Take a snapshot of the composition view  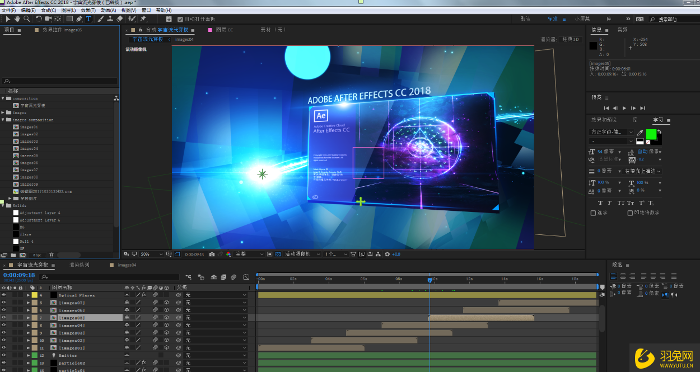212,253
